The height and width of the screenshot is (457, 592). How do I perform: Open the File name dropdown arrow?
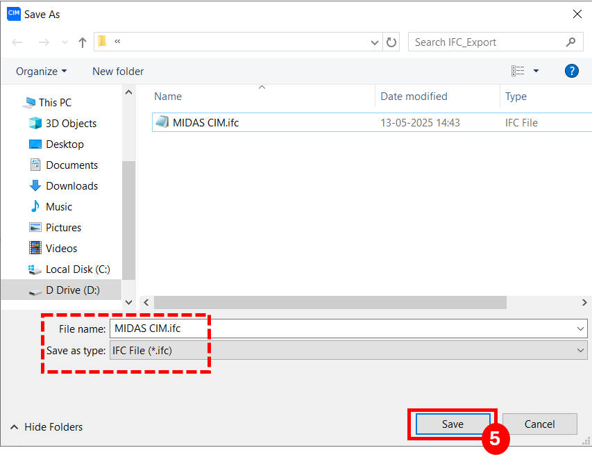(580, 329)
